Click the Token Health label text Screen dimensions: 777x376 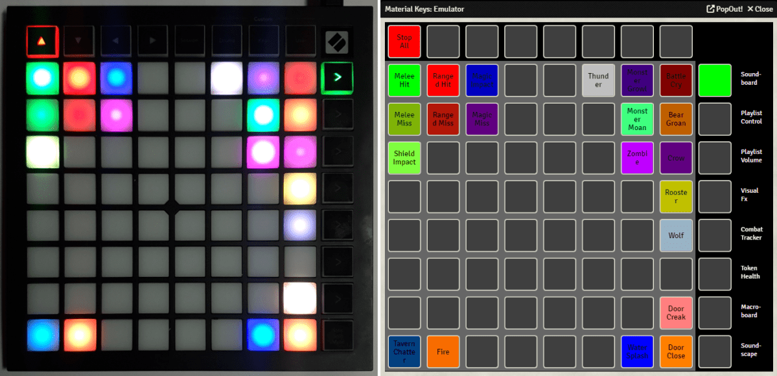(x=750, y=272)
